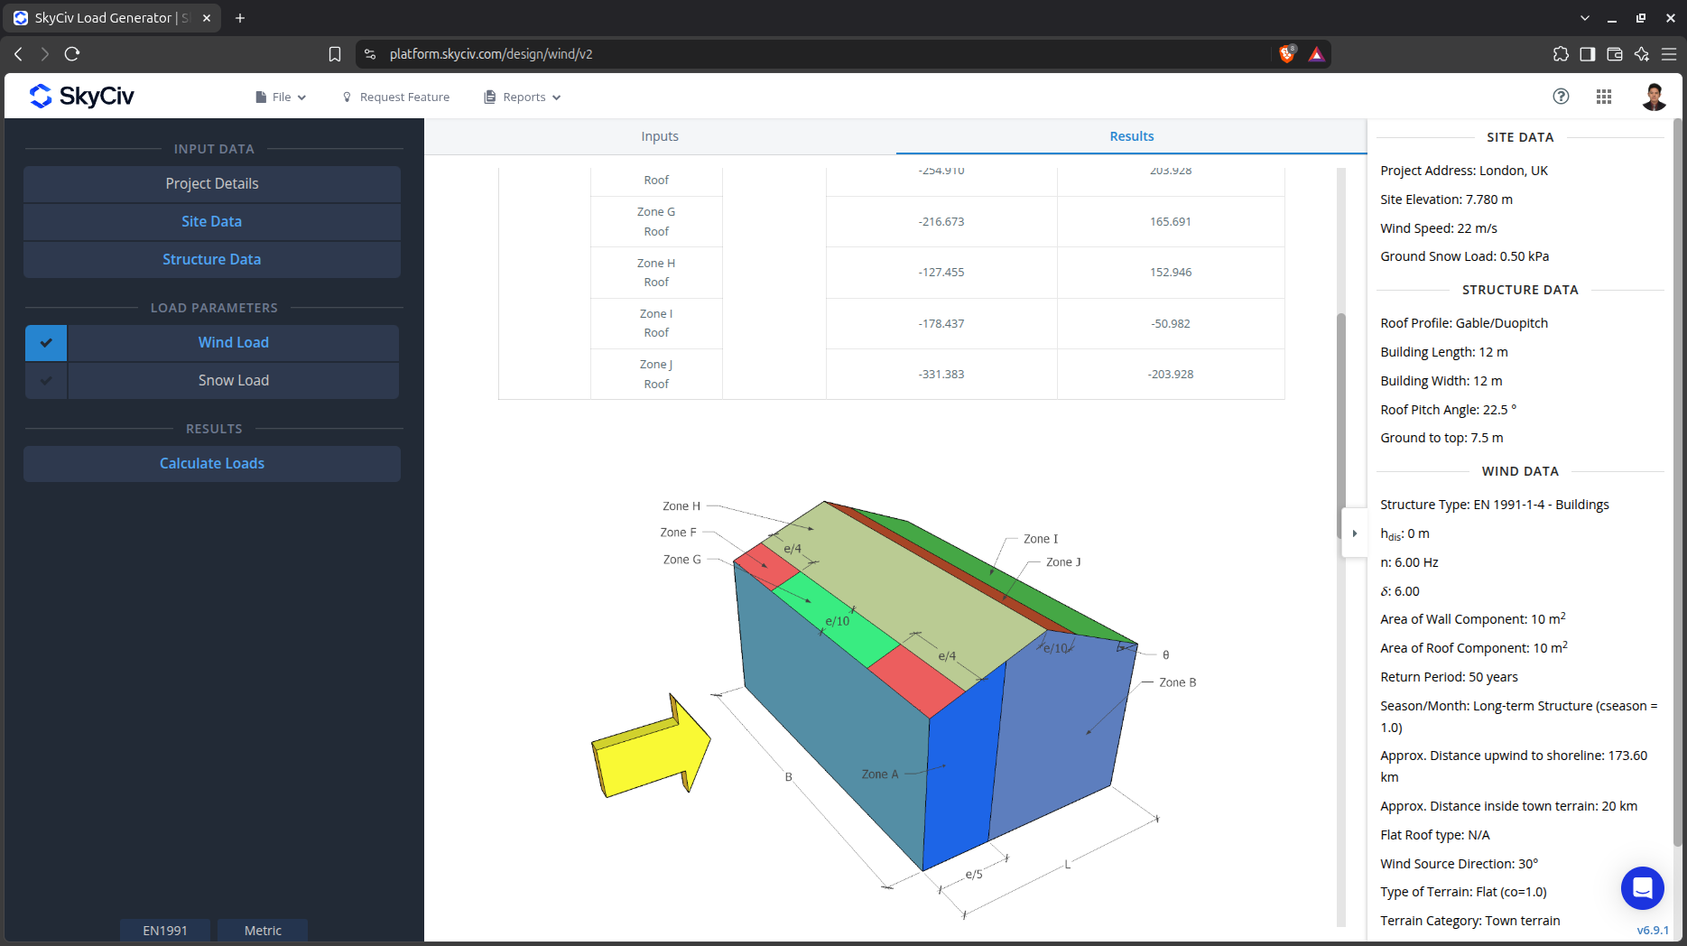Open Structure Data section
Viewport: 1687px width, 946px height.
pyautogui.click(x=212, y=260)
